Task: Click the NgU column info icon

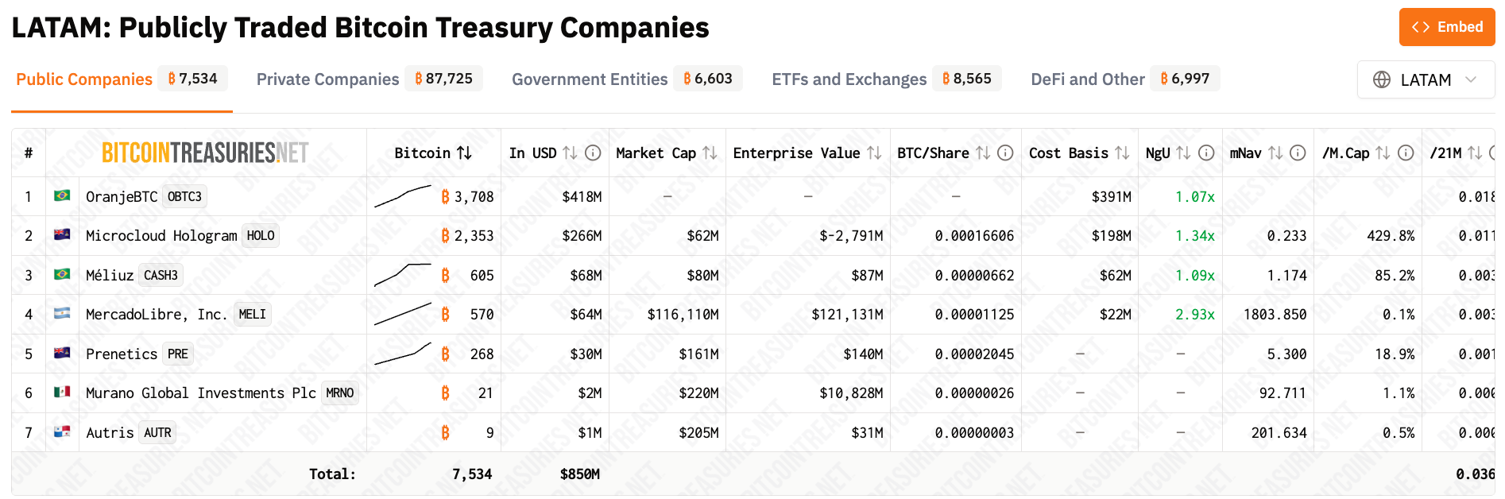Action: [1206, 153]
